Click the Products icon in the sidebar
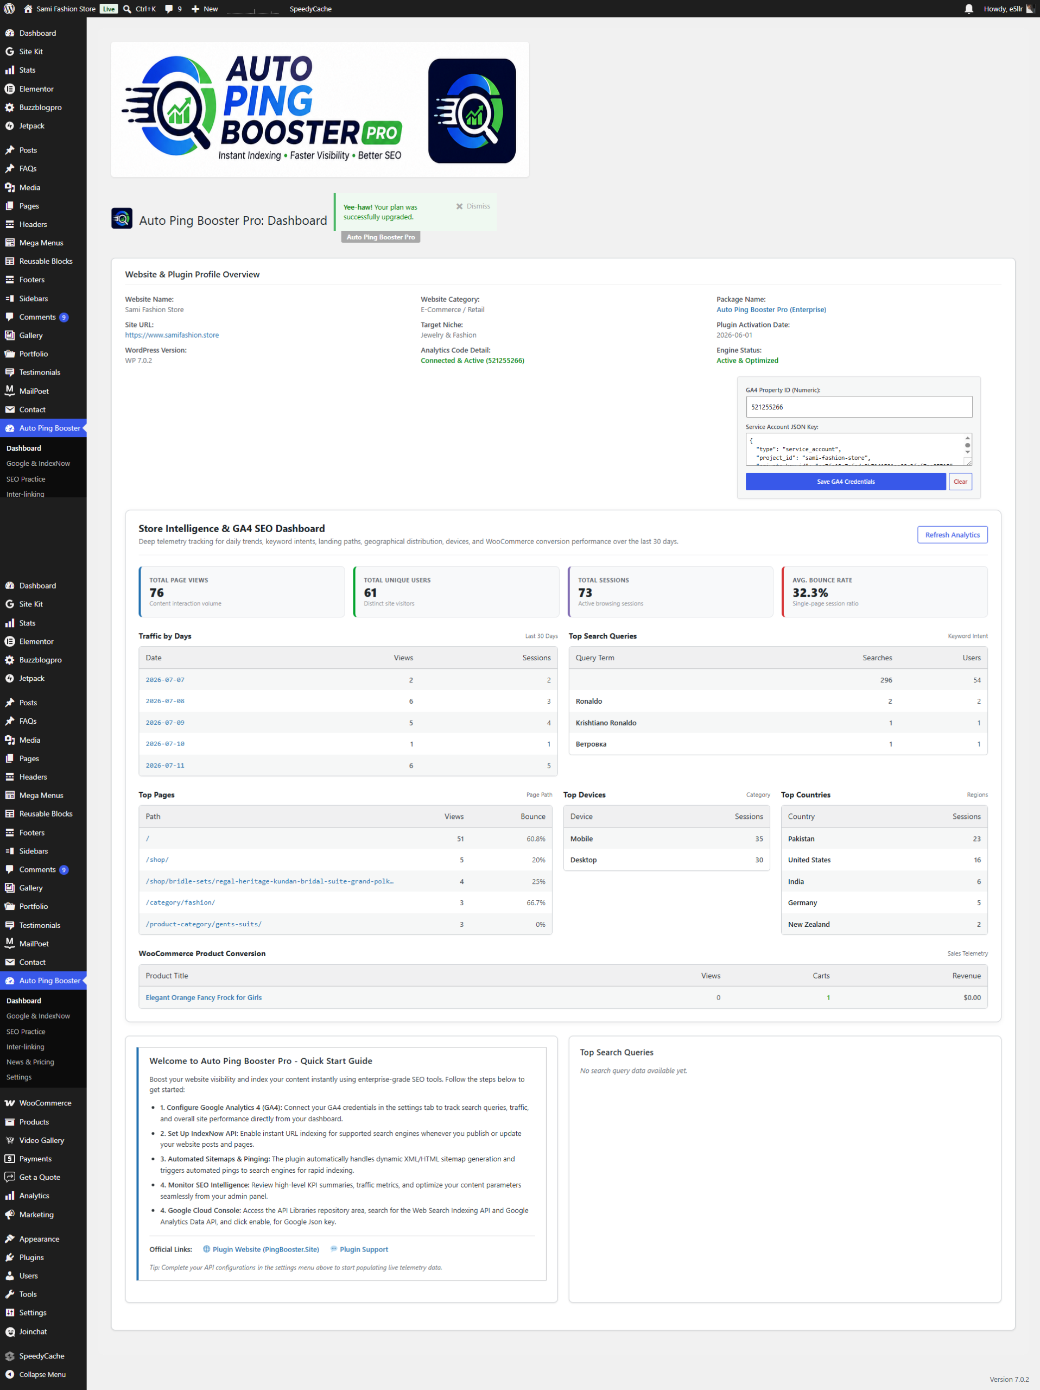Screen dimensions: 1040x1390 pos(9,1122)
